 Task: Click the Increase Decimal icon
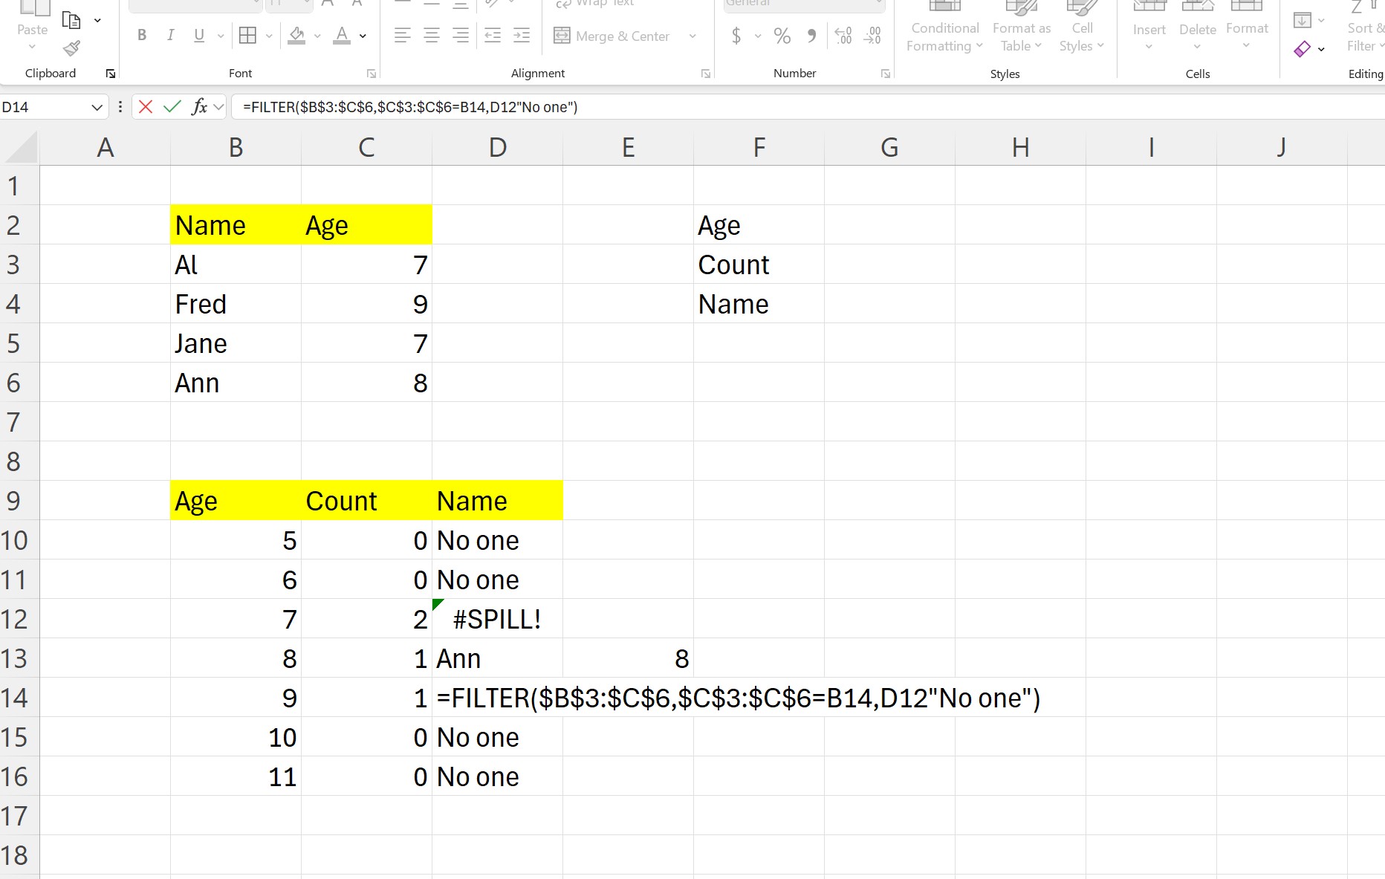(843, 36)
